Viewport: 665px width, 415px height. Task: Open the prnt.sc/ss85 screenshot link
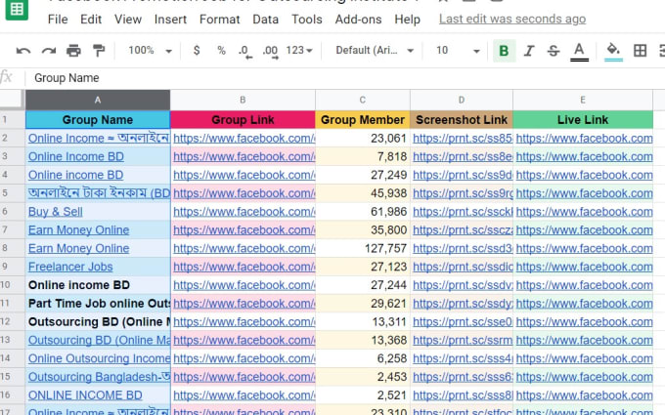pyautogui.click(x=463, y=139)
